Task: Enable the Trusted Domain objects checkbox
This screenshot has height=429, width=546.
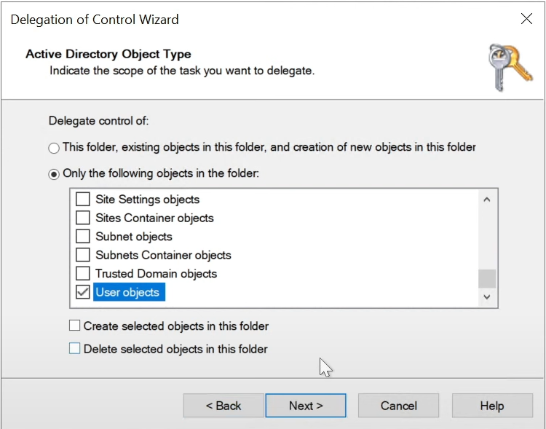Action: click(83, 274)
